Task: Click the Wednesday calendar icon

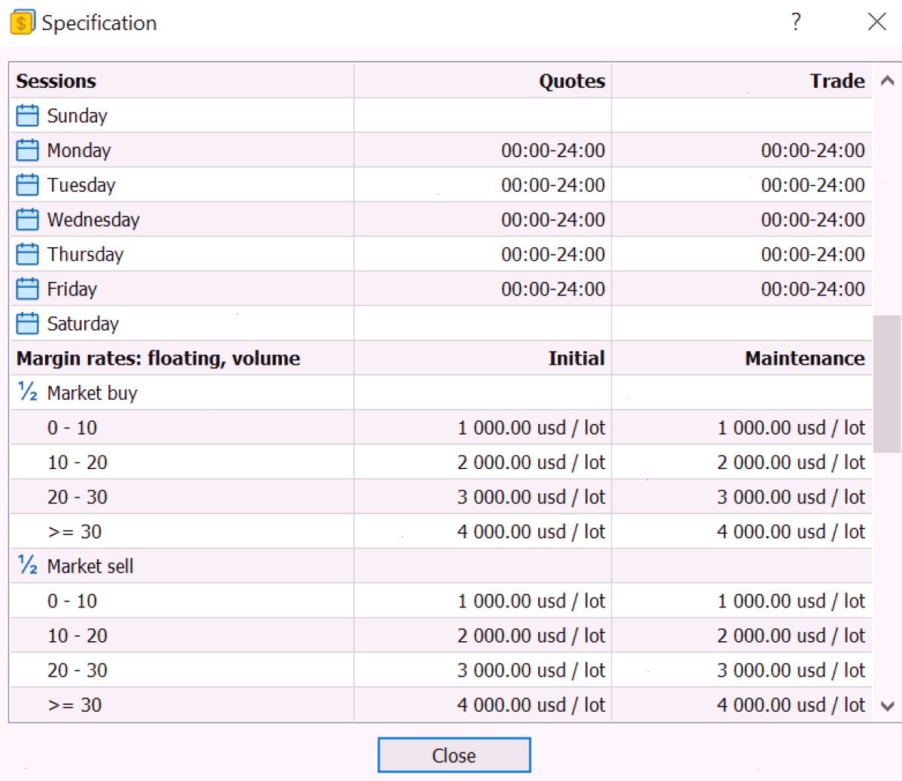Action: pyautogui.click(x=27, y=219)
